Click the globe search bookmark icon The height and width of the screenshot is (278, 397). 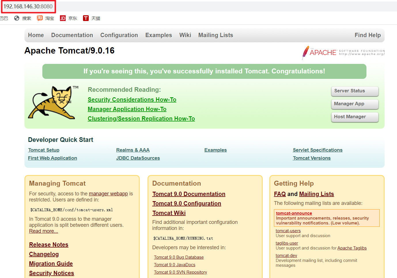17,18
